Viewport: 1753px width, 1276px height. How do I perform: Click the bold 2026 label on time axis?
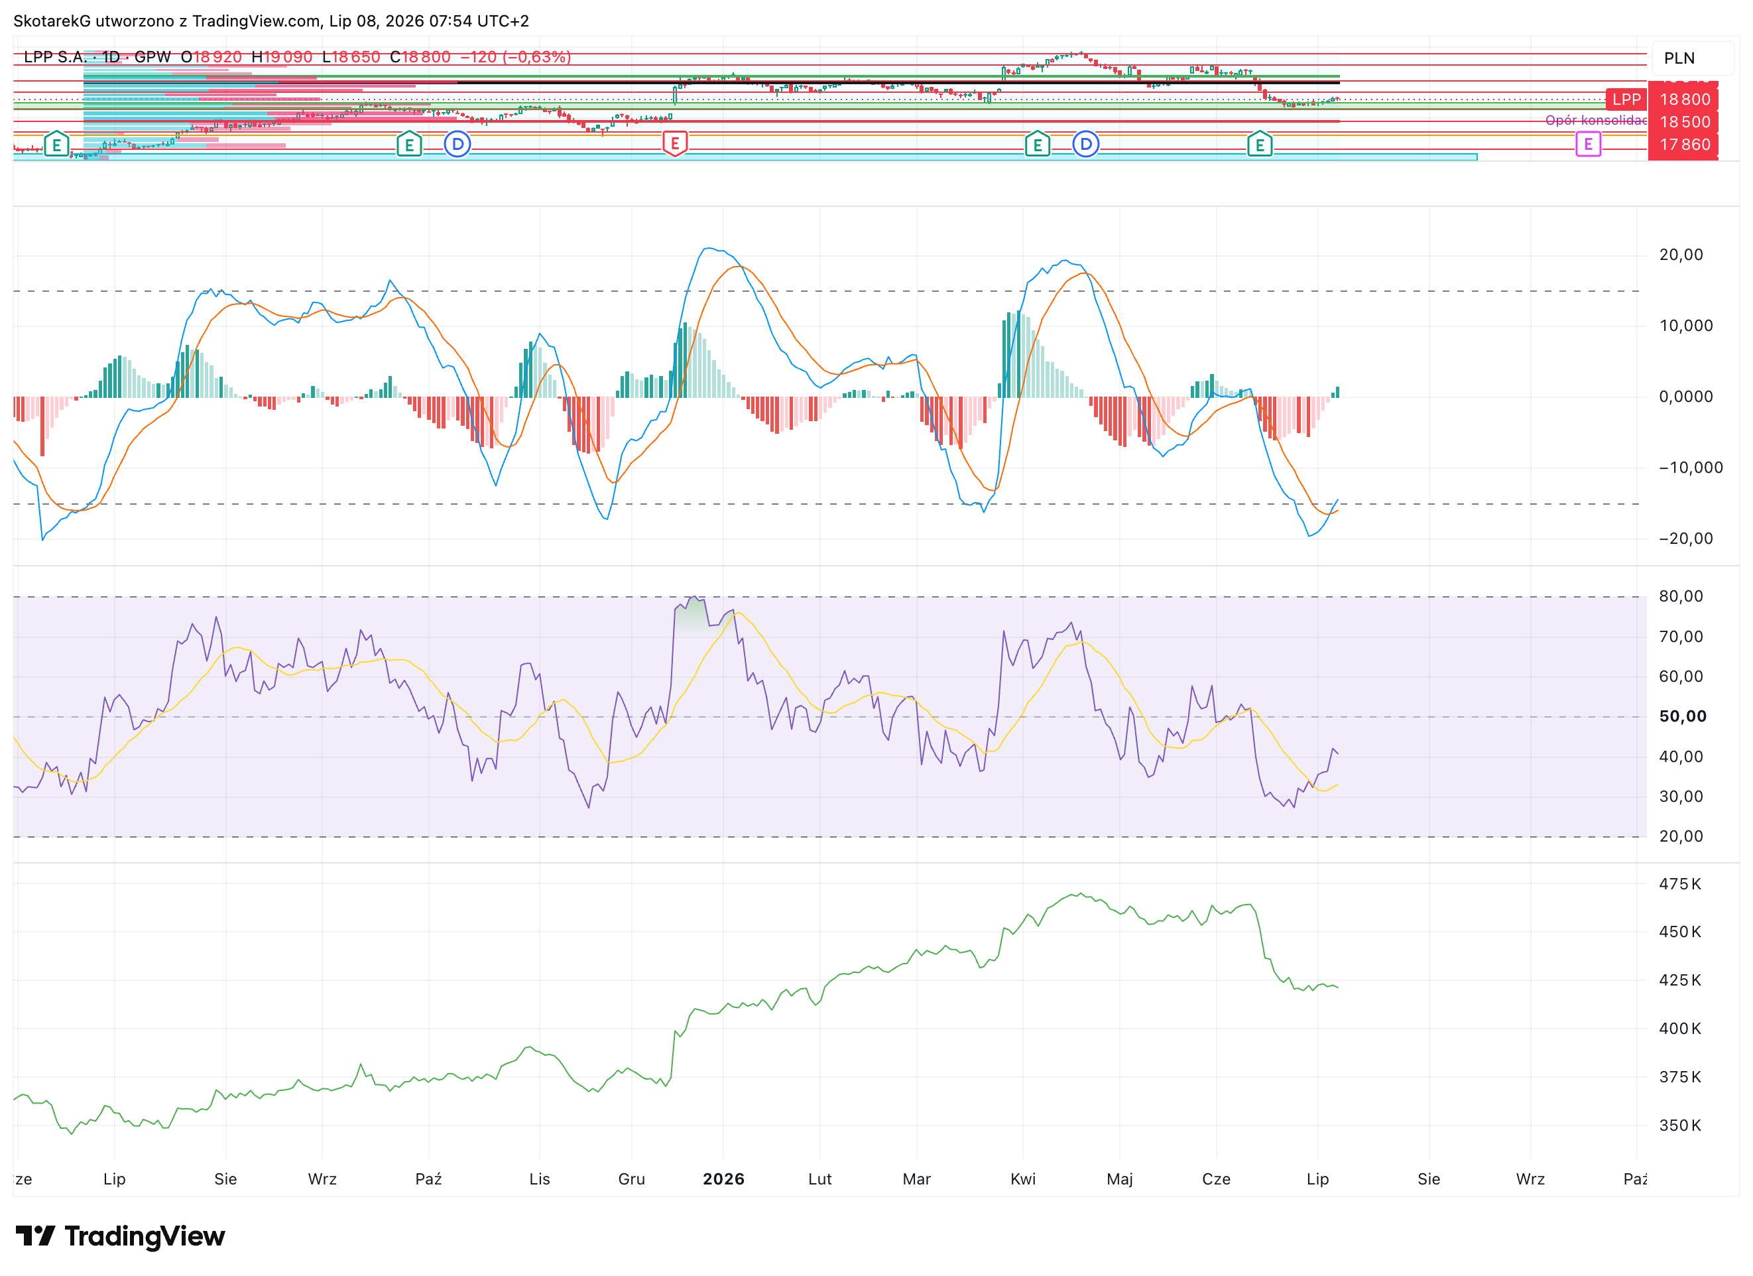click(723, 1179)
